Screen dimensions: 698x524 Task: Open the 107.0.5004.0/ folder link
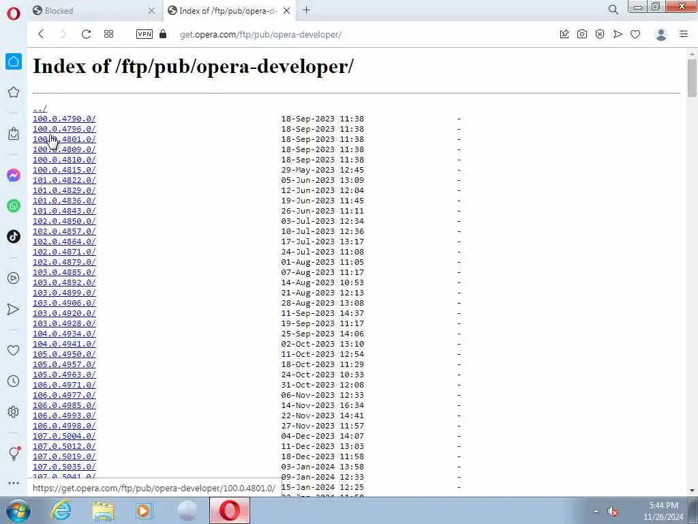[x=64, y=436]
